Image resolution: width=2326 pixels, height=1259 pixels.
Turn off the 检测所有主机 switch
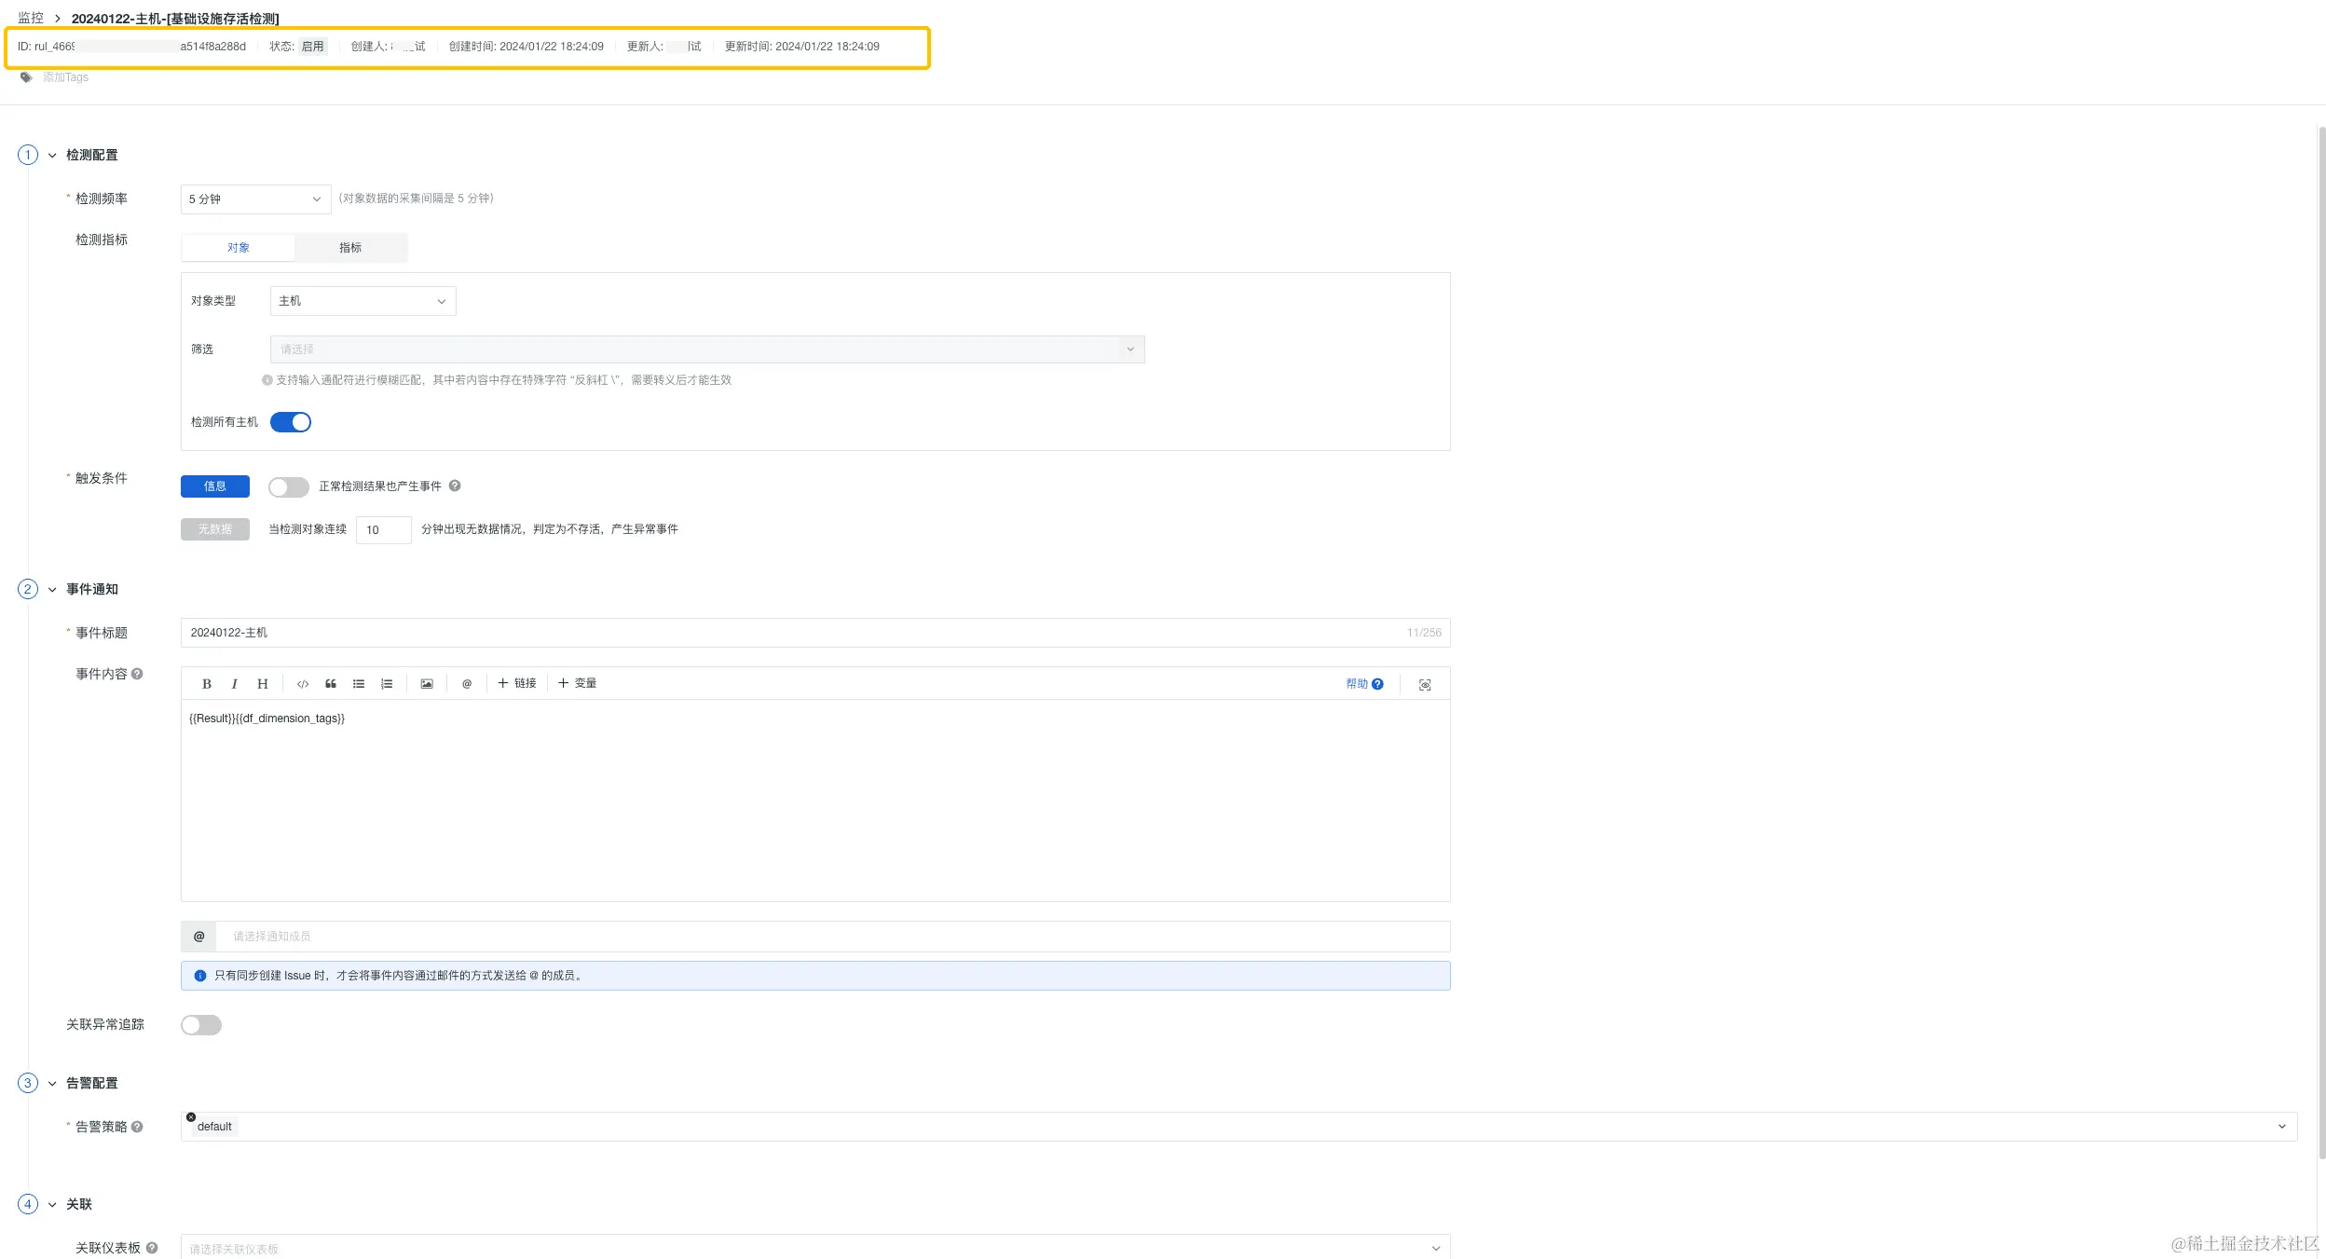(x=291, y=422)
